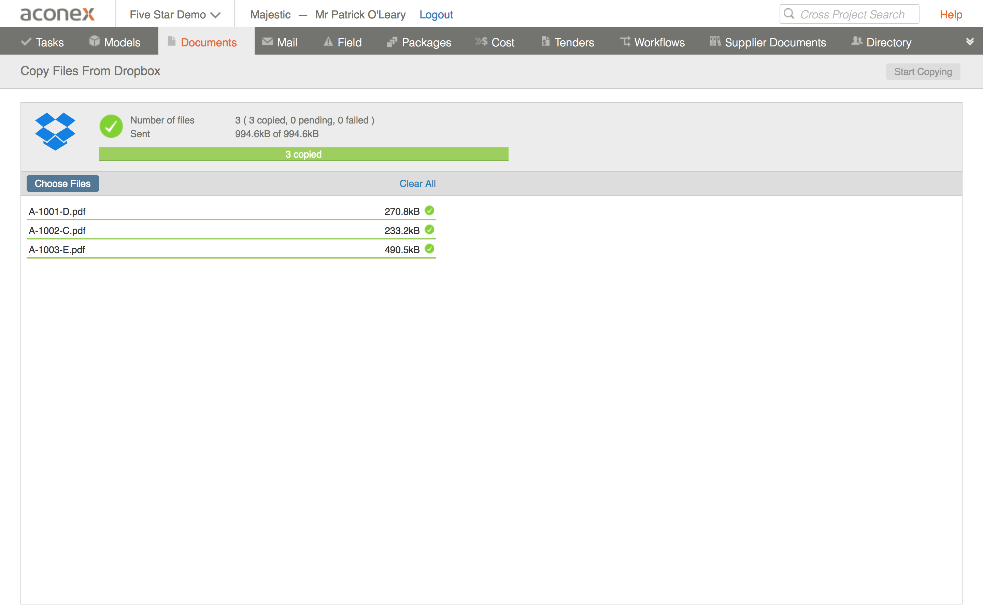The height and width of the screenshot is (614, 983).
Task: Open the Models tab
Action: [115, 42]
